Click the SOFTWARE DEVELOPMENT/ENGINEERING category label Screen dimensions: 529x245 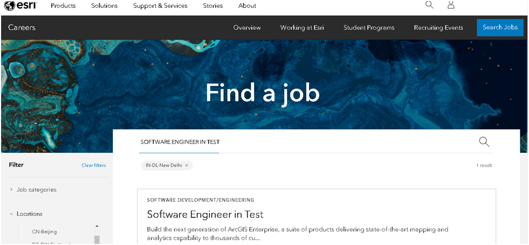coord(200,200)
